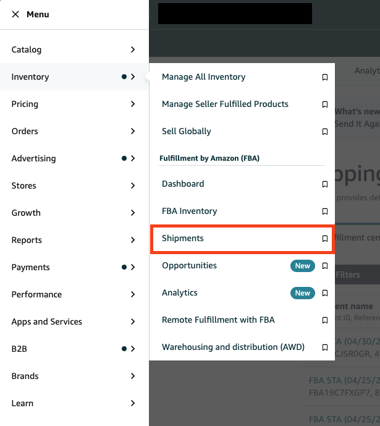Viewport: 380px width, 426px height.
Task: Bookmark the Sell Globally entry
Action: click(x=324, y=132)
